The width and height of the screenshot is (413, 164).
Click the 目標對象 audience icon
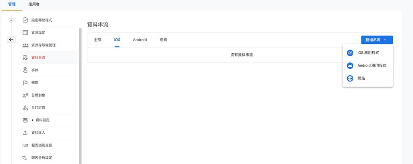click(x=25, y=95)
